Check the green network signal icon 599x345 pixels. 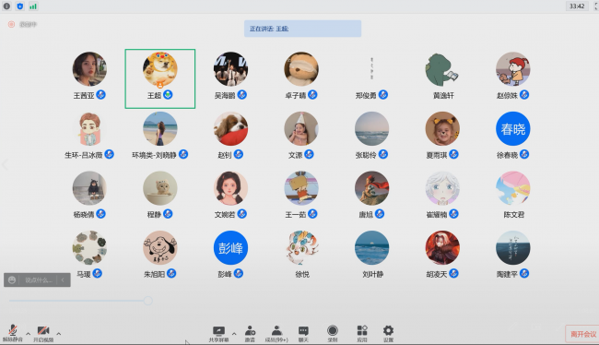pos(33,6)
